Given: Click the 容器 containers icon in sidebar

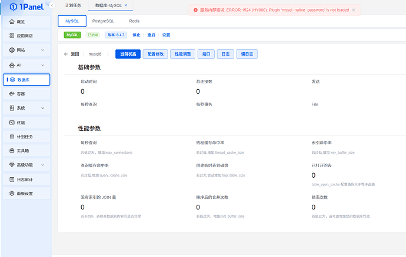Looking at the screenshot, I should click(12, 94).
